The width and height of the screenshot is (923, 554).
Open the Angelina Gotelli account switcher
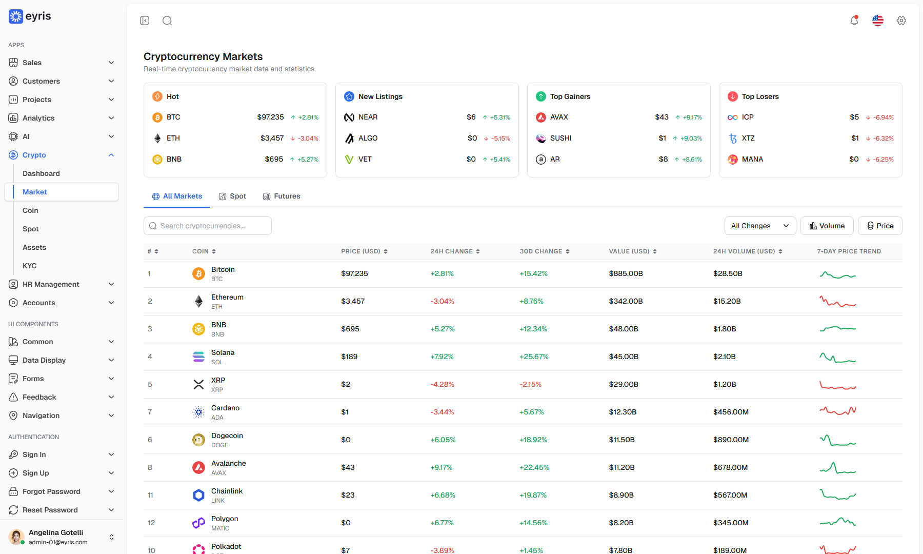point(62,537)
